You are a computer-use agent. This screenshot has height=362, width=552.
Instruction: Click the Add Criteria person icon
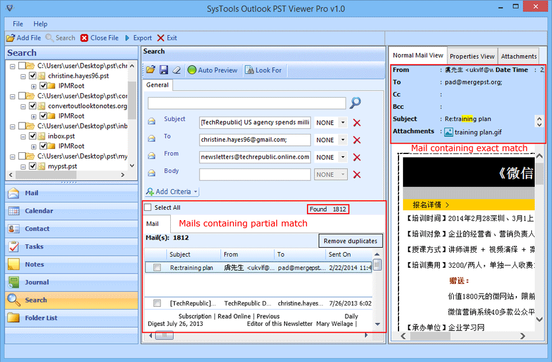click(x=149, y=192)
